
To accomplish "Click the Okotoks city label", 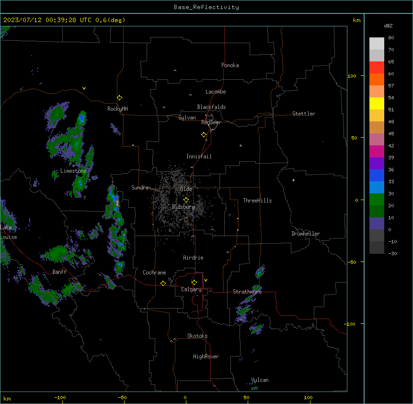I will 197,336.
